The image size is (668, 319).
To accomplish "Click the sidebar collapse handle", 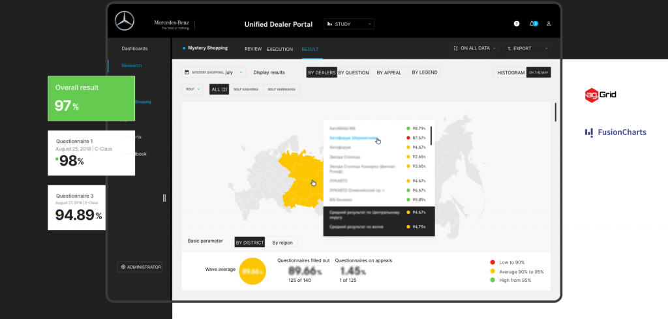I will coord(164,198).
